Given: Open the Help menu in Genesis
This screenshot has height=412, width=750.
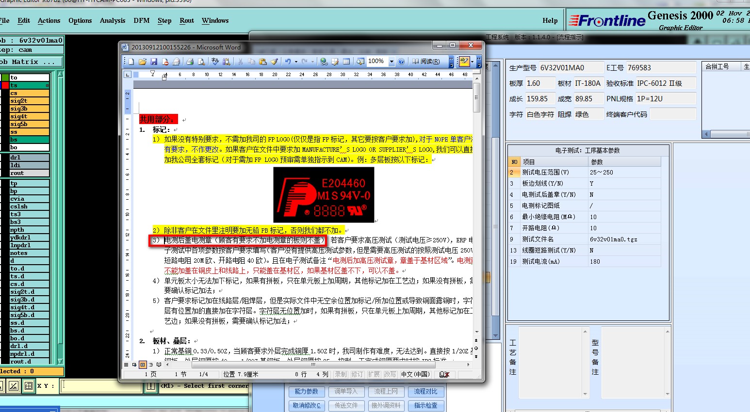Looking at the screenshot, I should [x=550, y=20].
